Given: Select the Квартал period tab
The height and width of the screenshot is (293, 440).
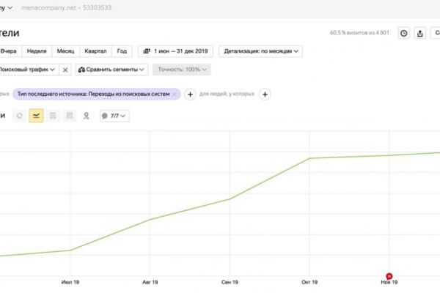Looking at the screenshot, I should pyautogui.click(x=95, y=51).
